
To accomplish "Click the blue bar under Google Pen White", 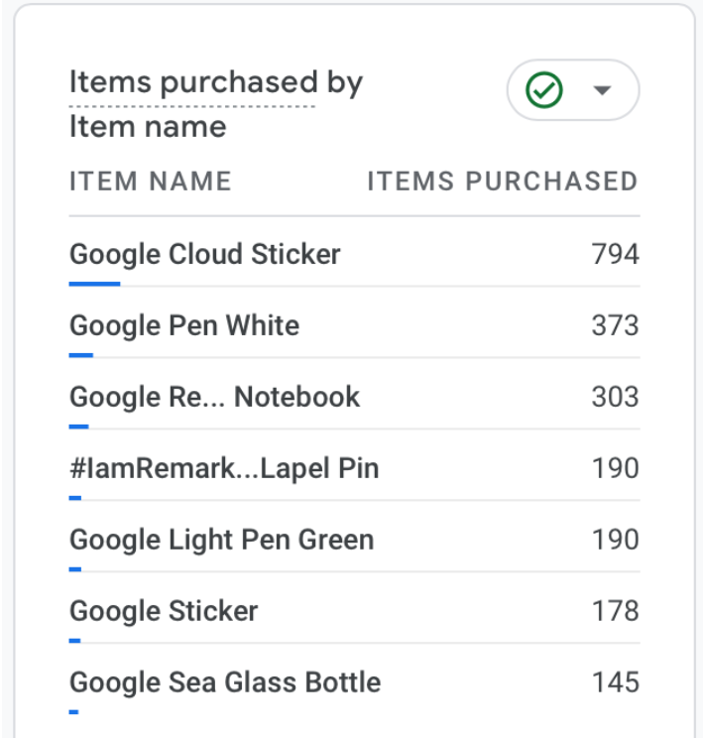I will point(81,355).
